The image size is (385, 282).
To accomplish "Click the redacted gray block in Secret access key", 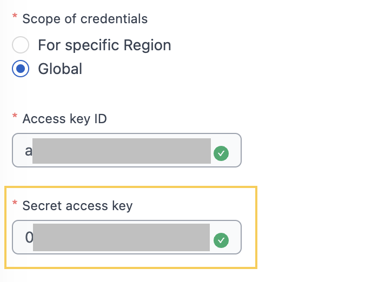I will click(121, 237).
